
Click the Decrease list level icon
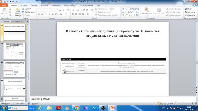tap(84, 10)
